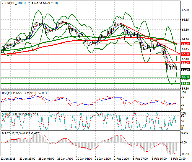Click the 6 Feb 16:00 time label
This screenshot has height=162, width=192.
159,159
